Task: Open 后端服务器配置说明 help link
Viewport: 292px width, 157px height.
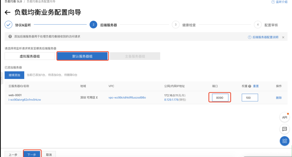Action: [x=263, y=37]
